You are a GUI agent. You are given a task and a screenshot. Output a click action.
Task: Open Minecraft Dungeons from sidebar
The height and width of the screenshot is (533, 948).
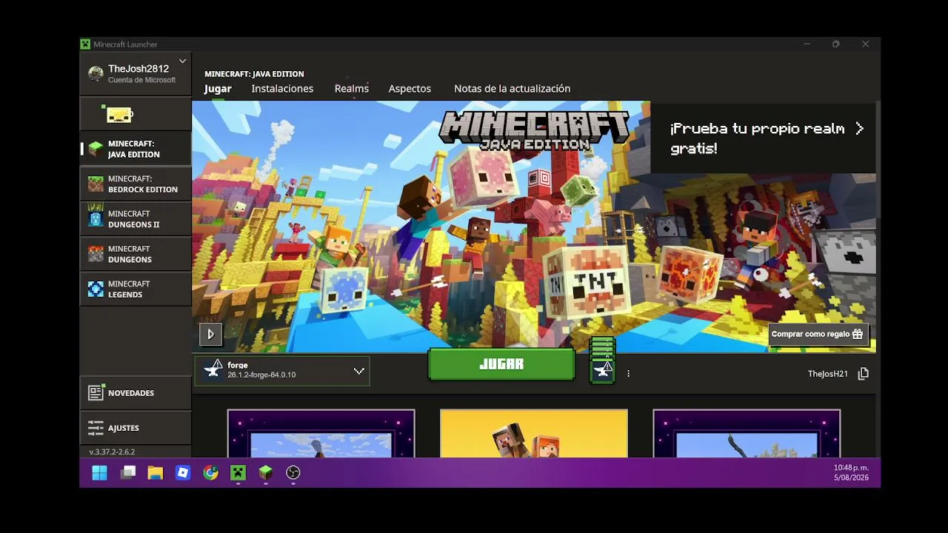[x=136, y=254]
